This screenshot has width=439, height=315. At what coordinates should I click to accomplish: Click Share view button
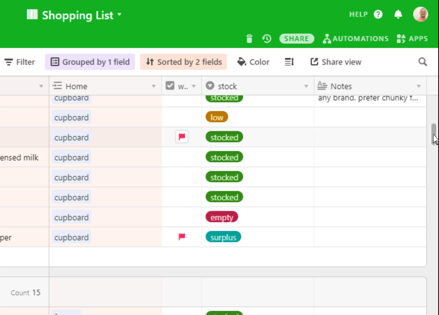pyautogui.click(x=336, y=62)
